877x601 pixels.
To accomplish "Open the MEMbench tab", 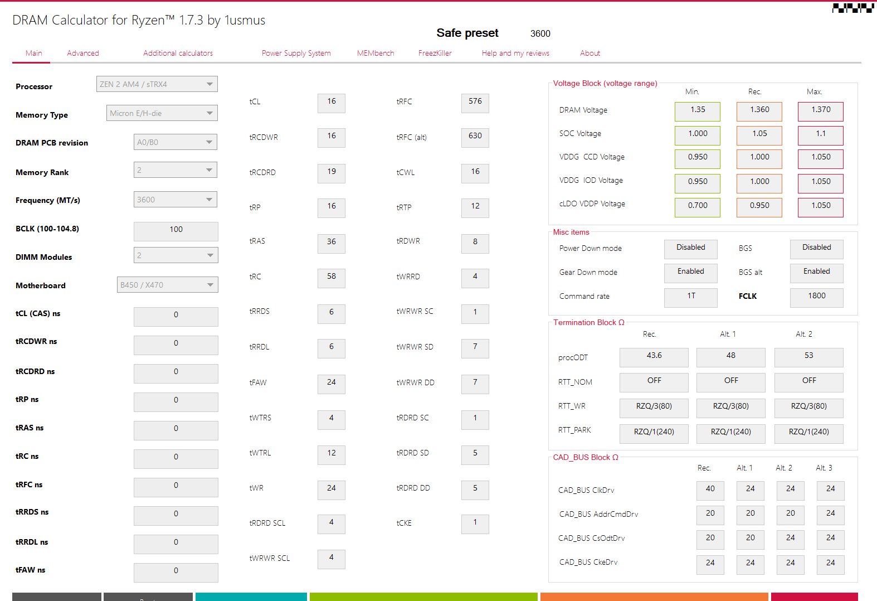I will tap(375, 54).
